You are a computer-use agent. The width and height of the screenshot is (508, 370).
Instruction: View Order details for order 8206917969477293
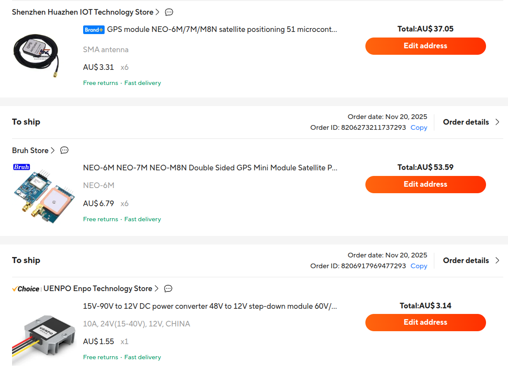471,260
